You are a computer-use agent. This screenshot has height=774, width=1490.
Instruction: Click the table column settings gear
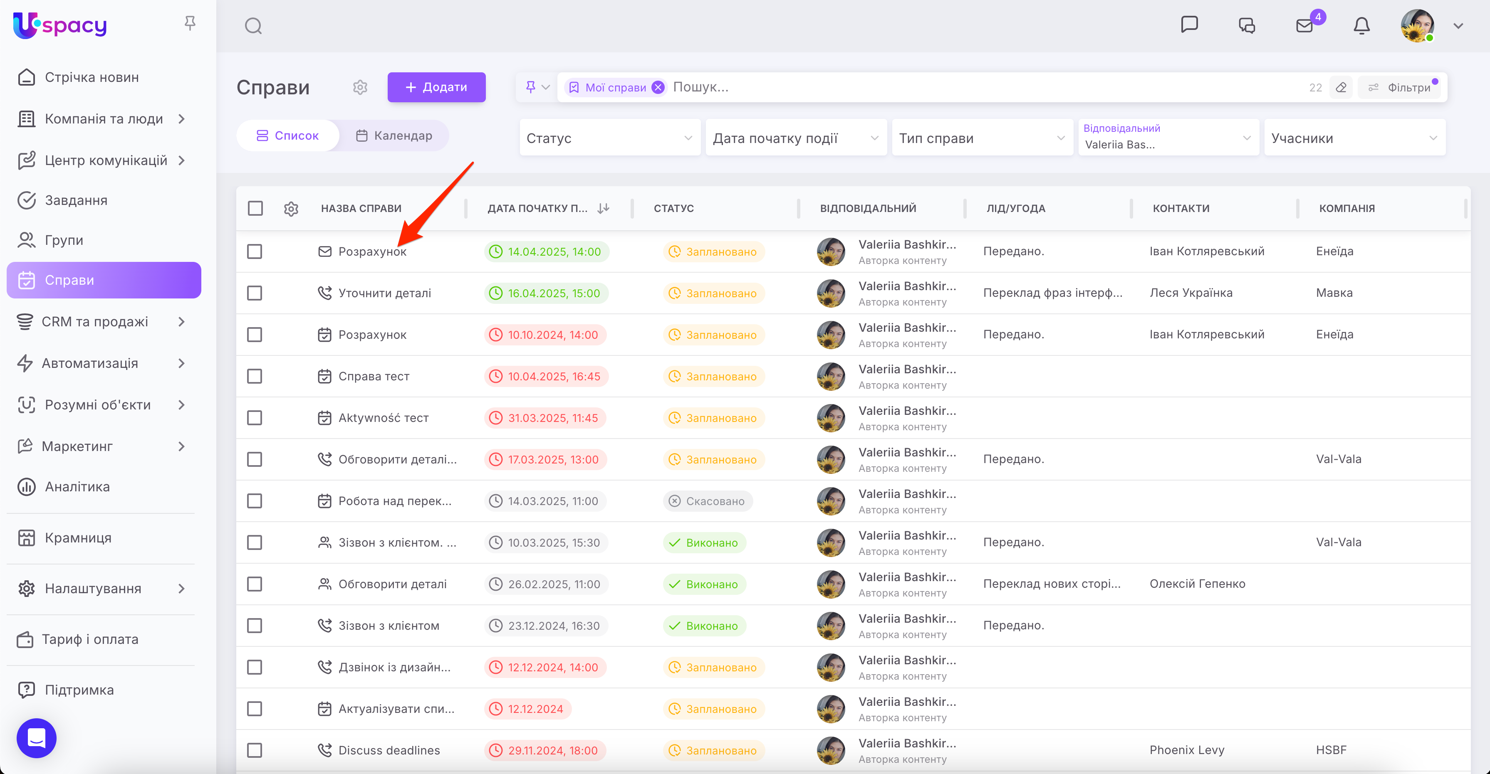pos(291,209)
